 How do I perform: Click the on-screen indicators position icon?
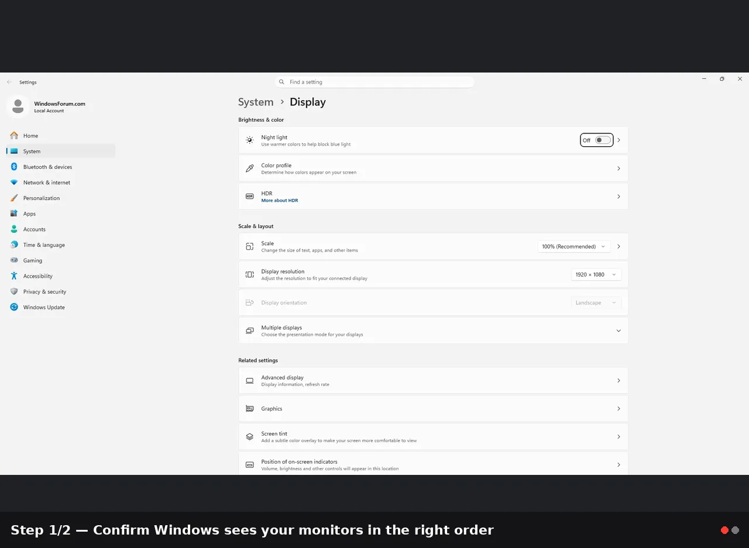(250, 465)
